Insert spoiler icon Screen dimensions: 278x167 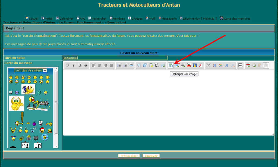coord(151,65)
